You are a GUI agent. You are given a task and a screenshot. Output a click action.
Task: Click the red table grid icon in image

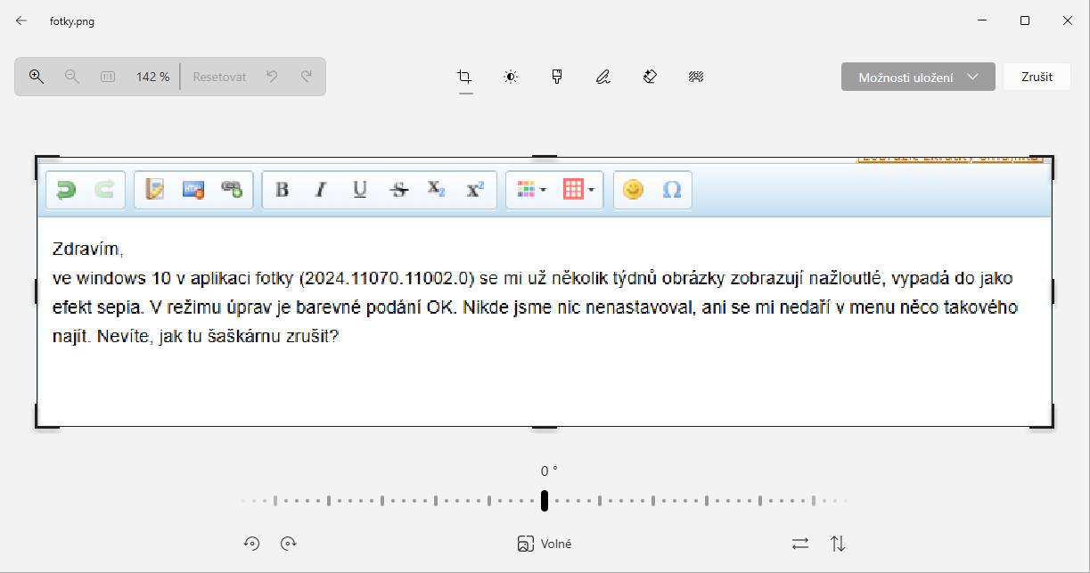tap(579, 189)
